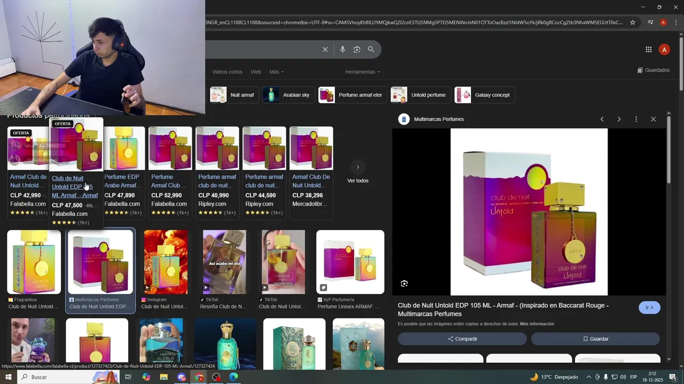
Task: Open Chrome from taskbar
Action: pyautogui.click(x=199, y=377)
